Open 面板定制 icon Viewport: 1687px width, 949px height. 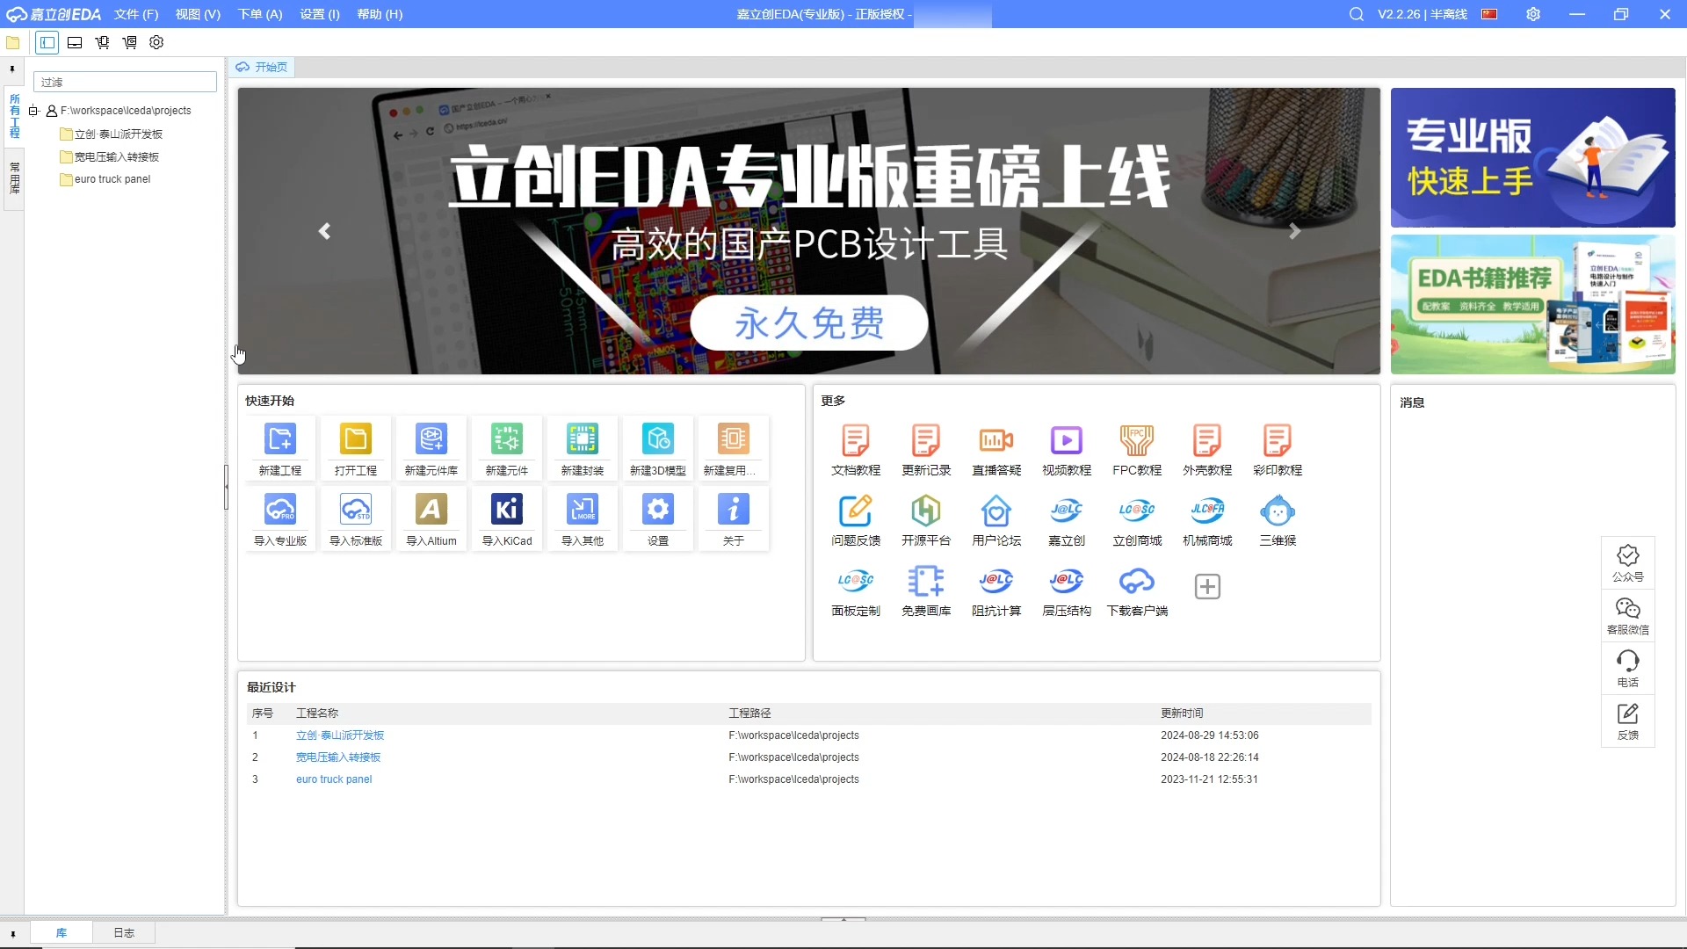click(856, 581)
